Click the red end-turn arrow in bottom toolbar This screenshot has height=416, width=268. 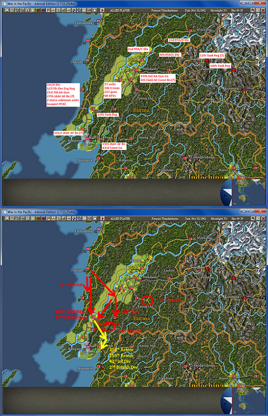click(102, 218)
